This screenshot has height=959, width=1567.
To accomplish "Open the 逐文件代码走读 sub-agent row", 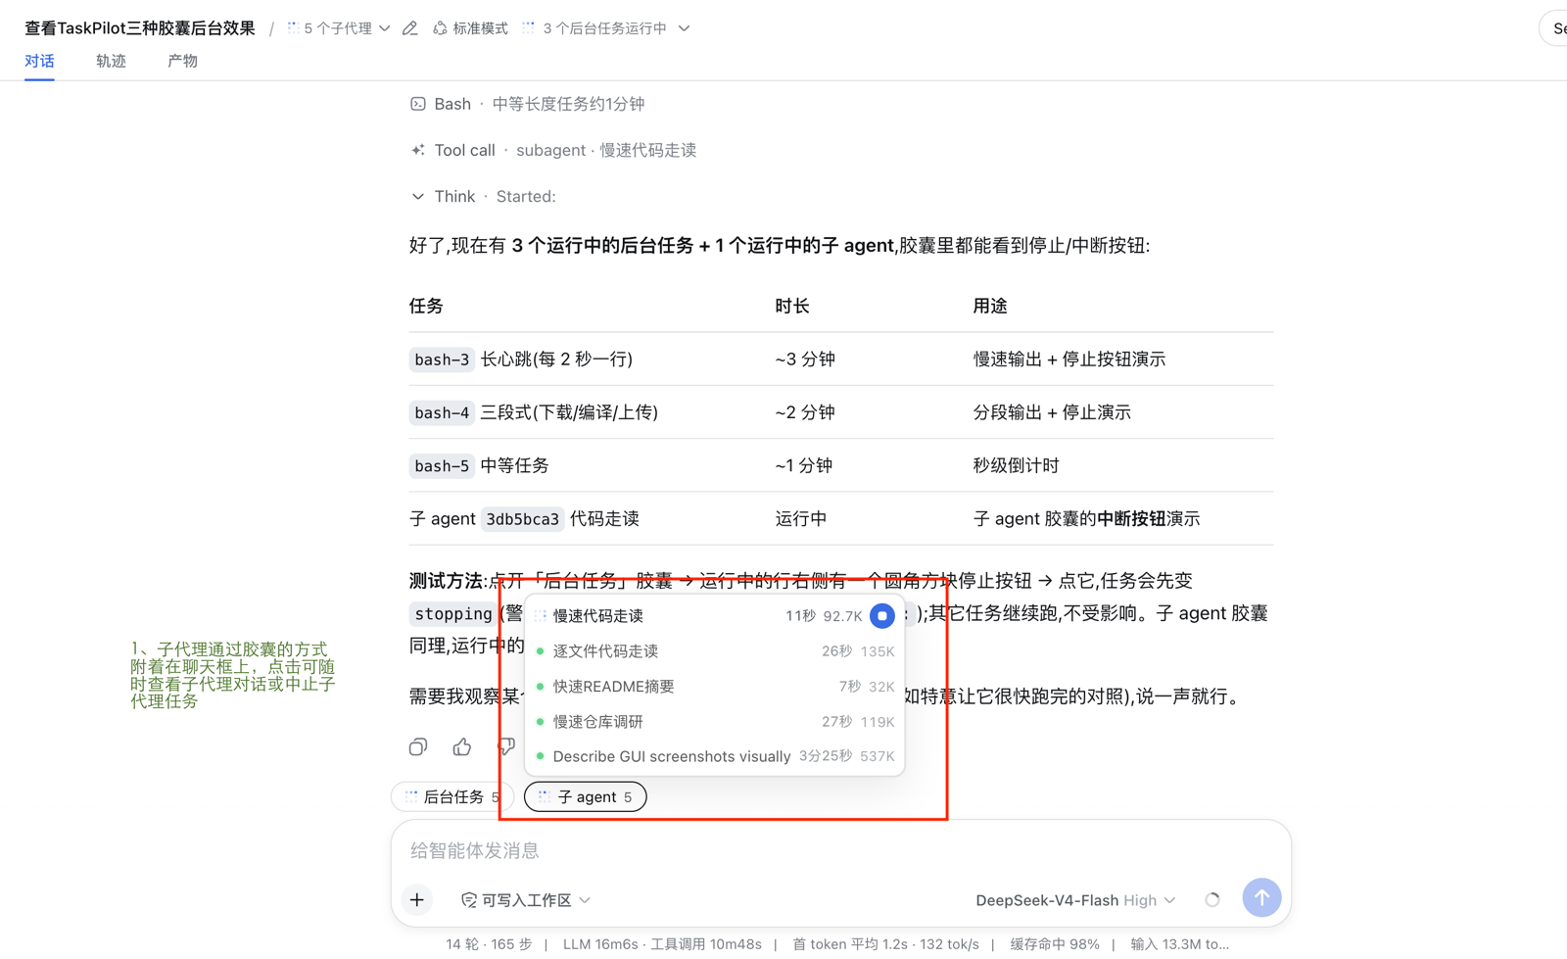I will tap(715, 651).
